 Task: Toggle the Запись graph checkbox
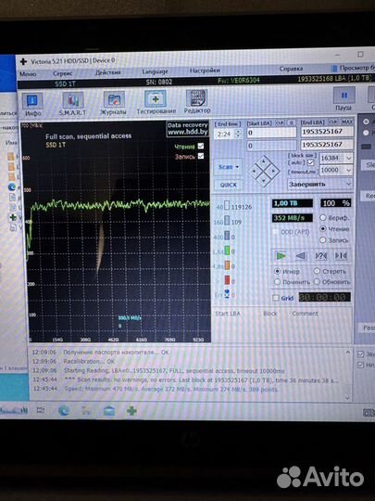tap(201, 156)
